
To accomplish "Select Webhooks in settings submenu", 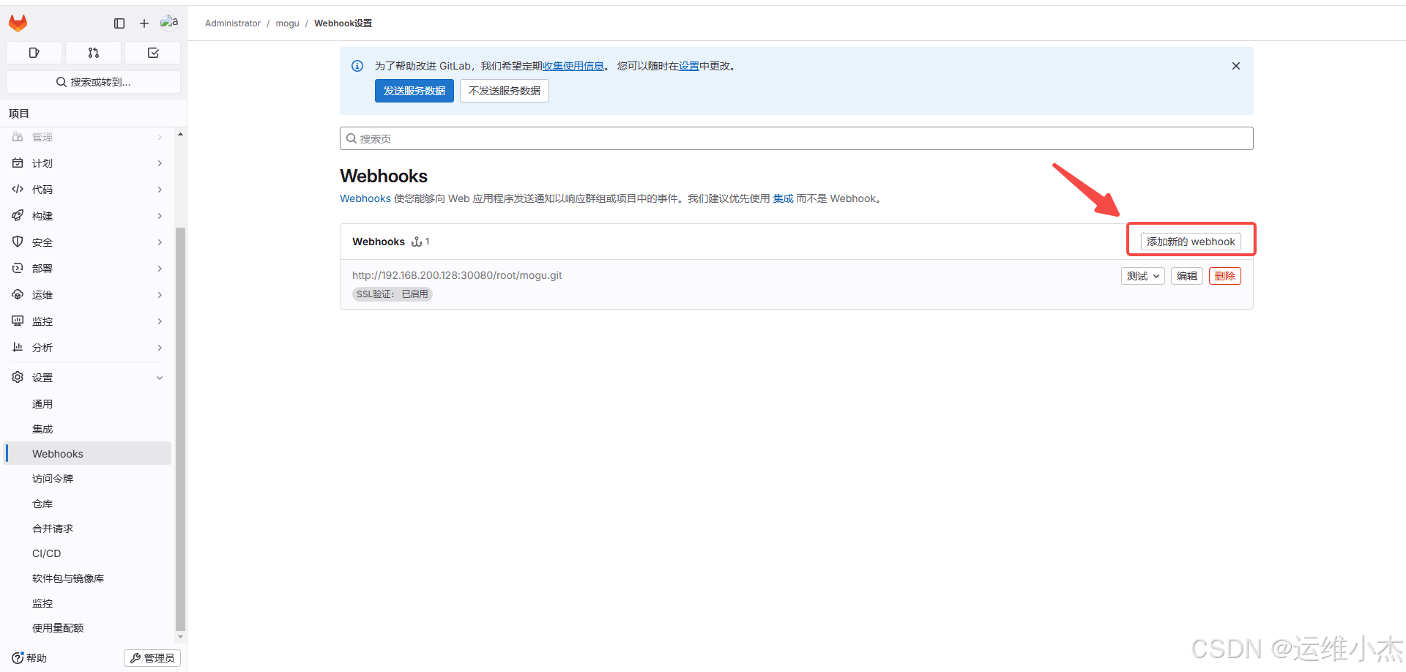I will (x=88, y=454).
